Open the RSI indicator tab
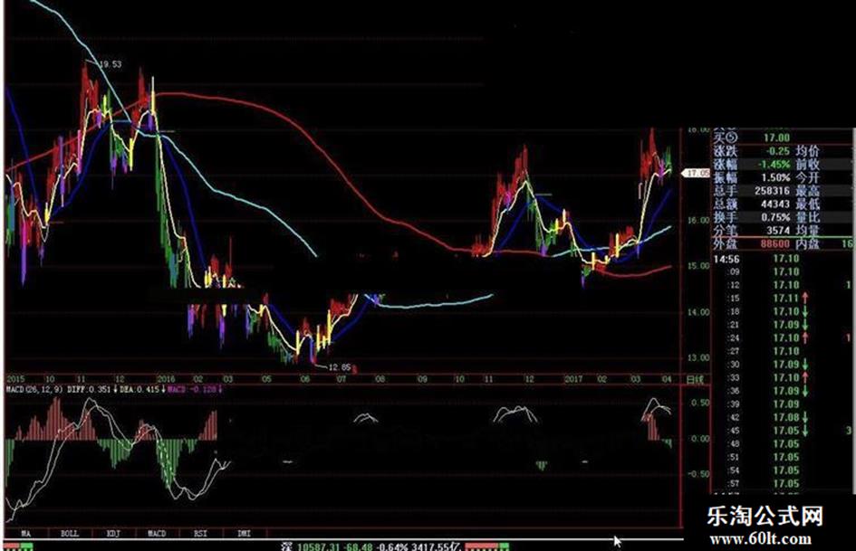The height and width of the screenshot is (551, 856). pyautogui.click(x=201, y=533)
